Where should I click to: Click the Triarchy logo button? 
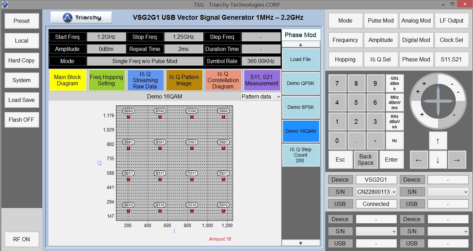81,17
